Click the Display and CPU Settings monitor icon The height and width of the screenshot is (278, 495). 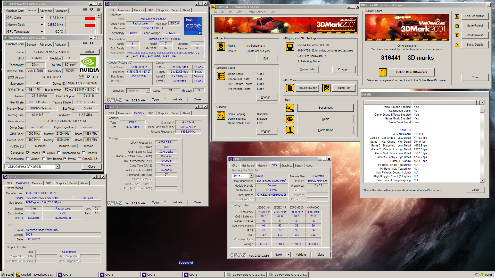290,47
